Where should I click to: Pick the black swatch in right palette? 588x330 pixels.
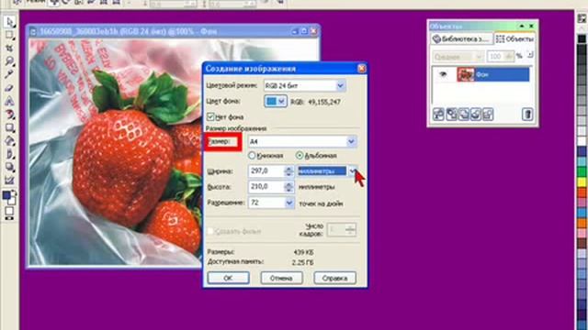582,38
